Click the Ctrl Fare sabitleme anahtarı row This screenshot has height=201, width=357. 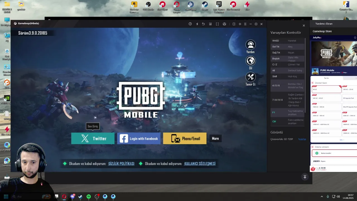[287, 121]
